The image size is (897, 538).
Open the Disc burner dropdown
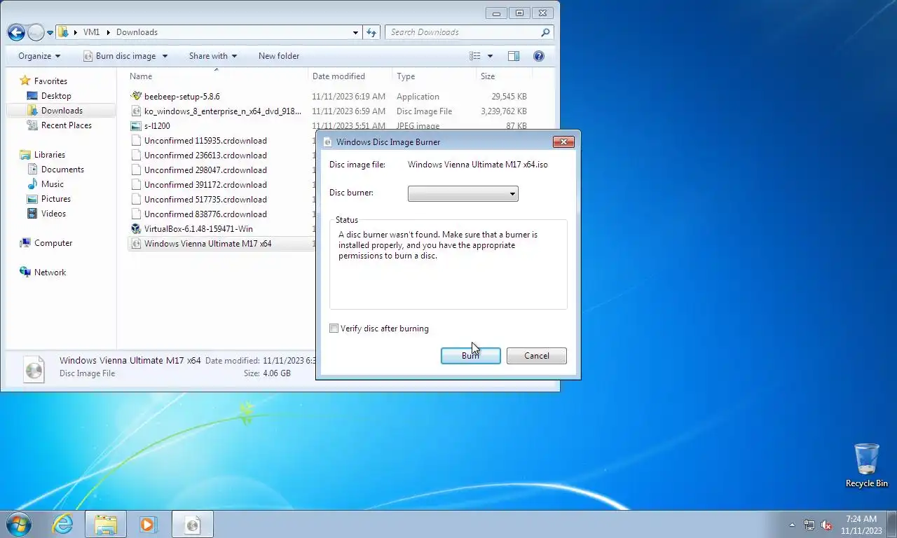(463, 193)
